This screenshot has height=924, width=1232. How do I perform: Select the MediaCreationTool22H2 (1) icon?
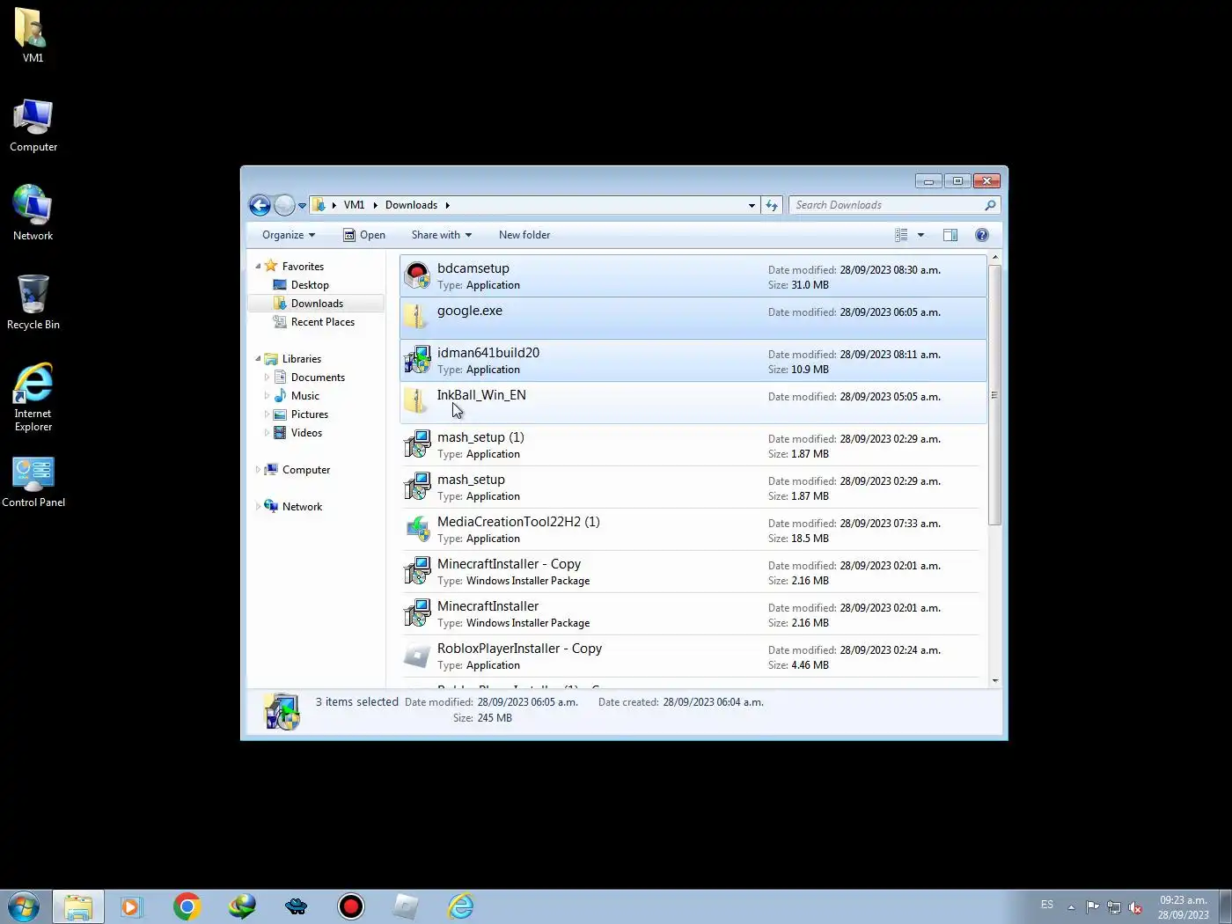[x=417, y=530]
